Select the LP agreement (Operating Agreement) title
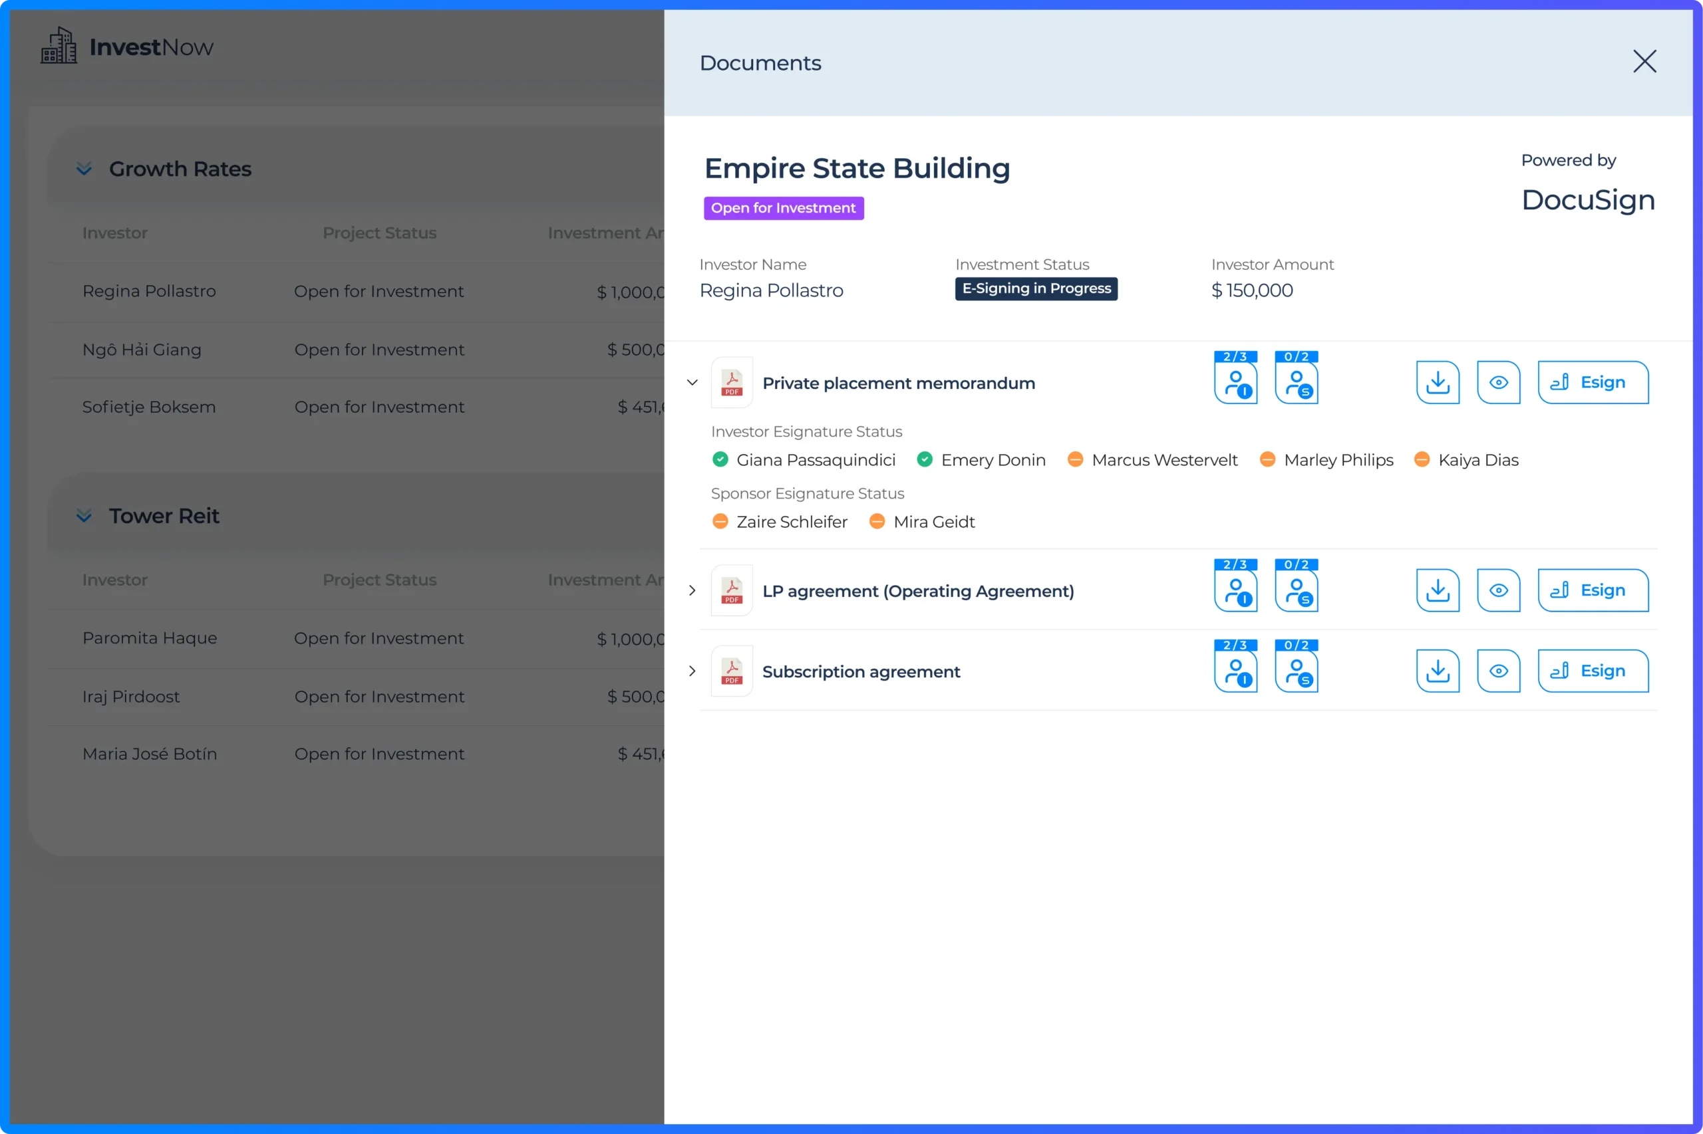 click(918, 591)
